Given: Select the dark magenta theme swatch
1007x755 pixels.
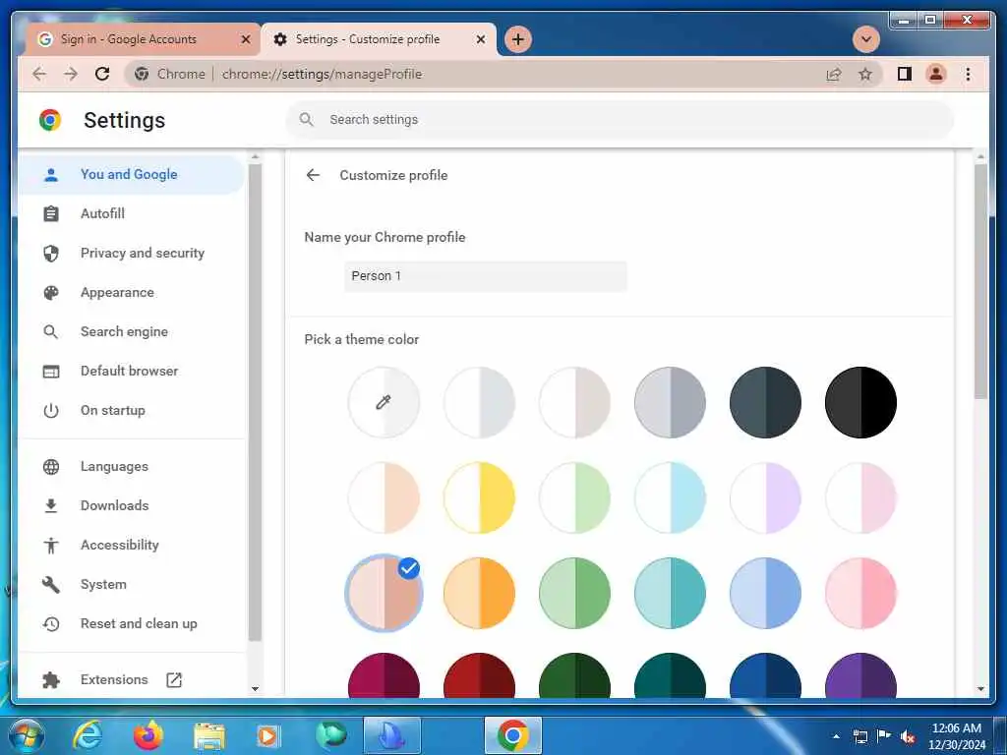Looking at the screenshot, I should [x=384, y=675].
